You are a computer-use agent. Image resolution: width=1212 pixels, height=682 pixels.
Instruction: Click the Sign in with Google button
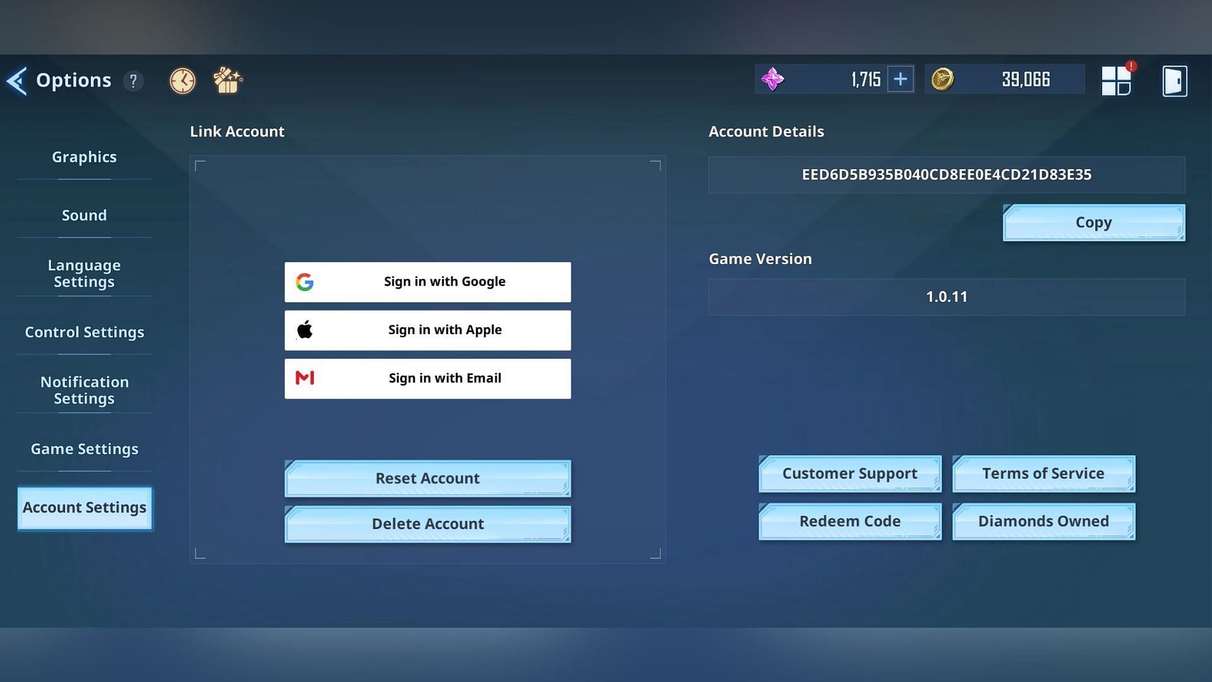pos(428,282)
